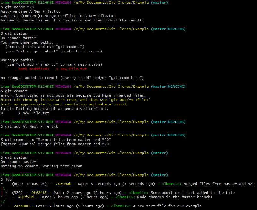Click the 'no changes added to commit' line
Image resolution: width=257 pixels, height=210 pixels.
click(72, 78)
